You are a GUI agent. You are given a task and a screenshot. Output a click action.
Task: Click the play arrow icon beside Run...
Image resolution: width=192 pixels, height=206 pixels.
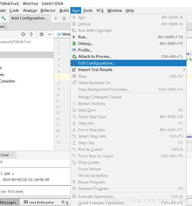coord(74,37)
